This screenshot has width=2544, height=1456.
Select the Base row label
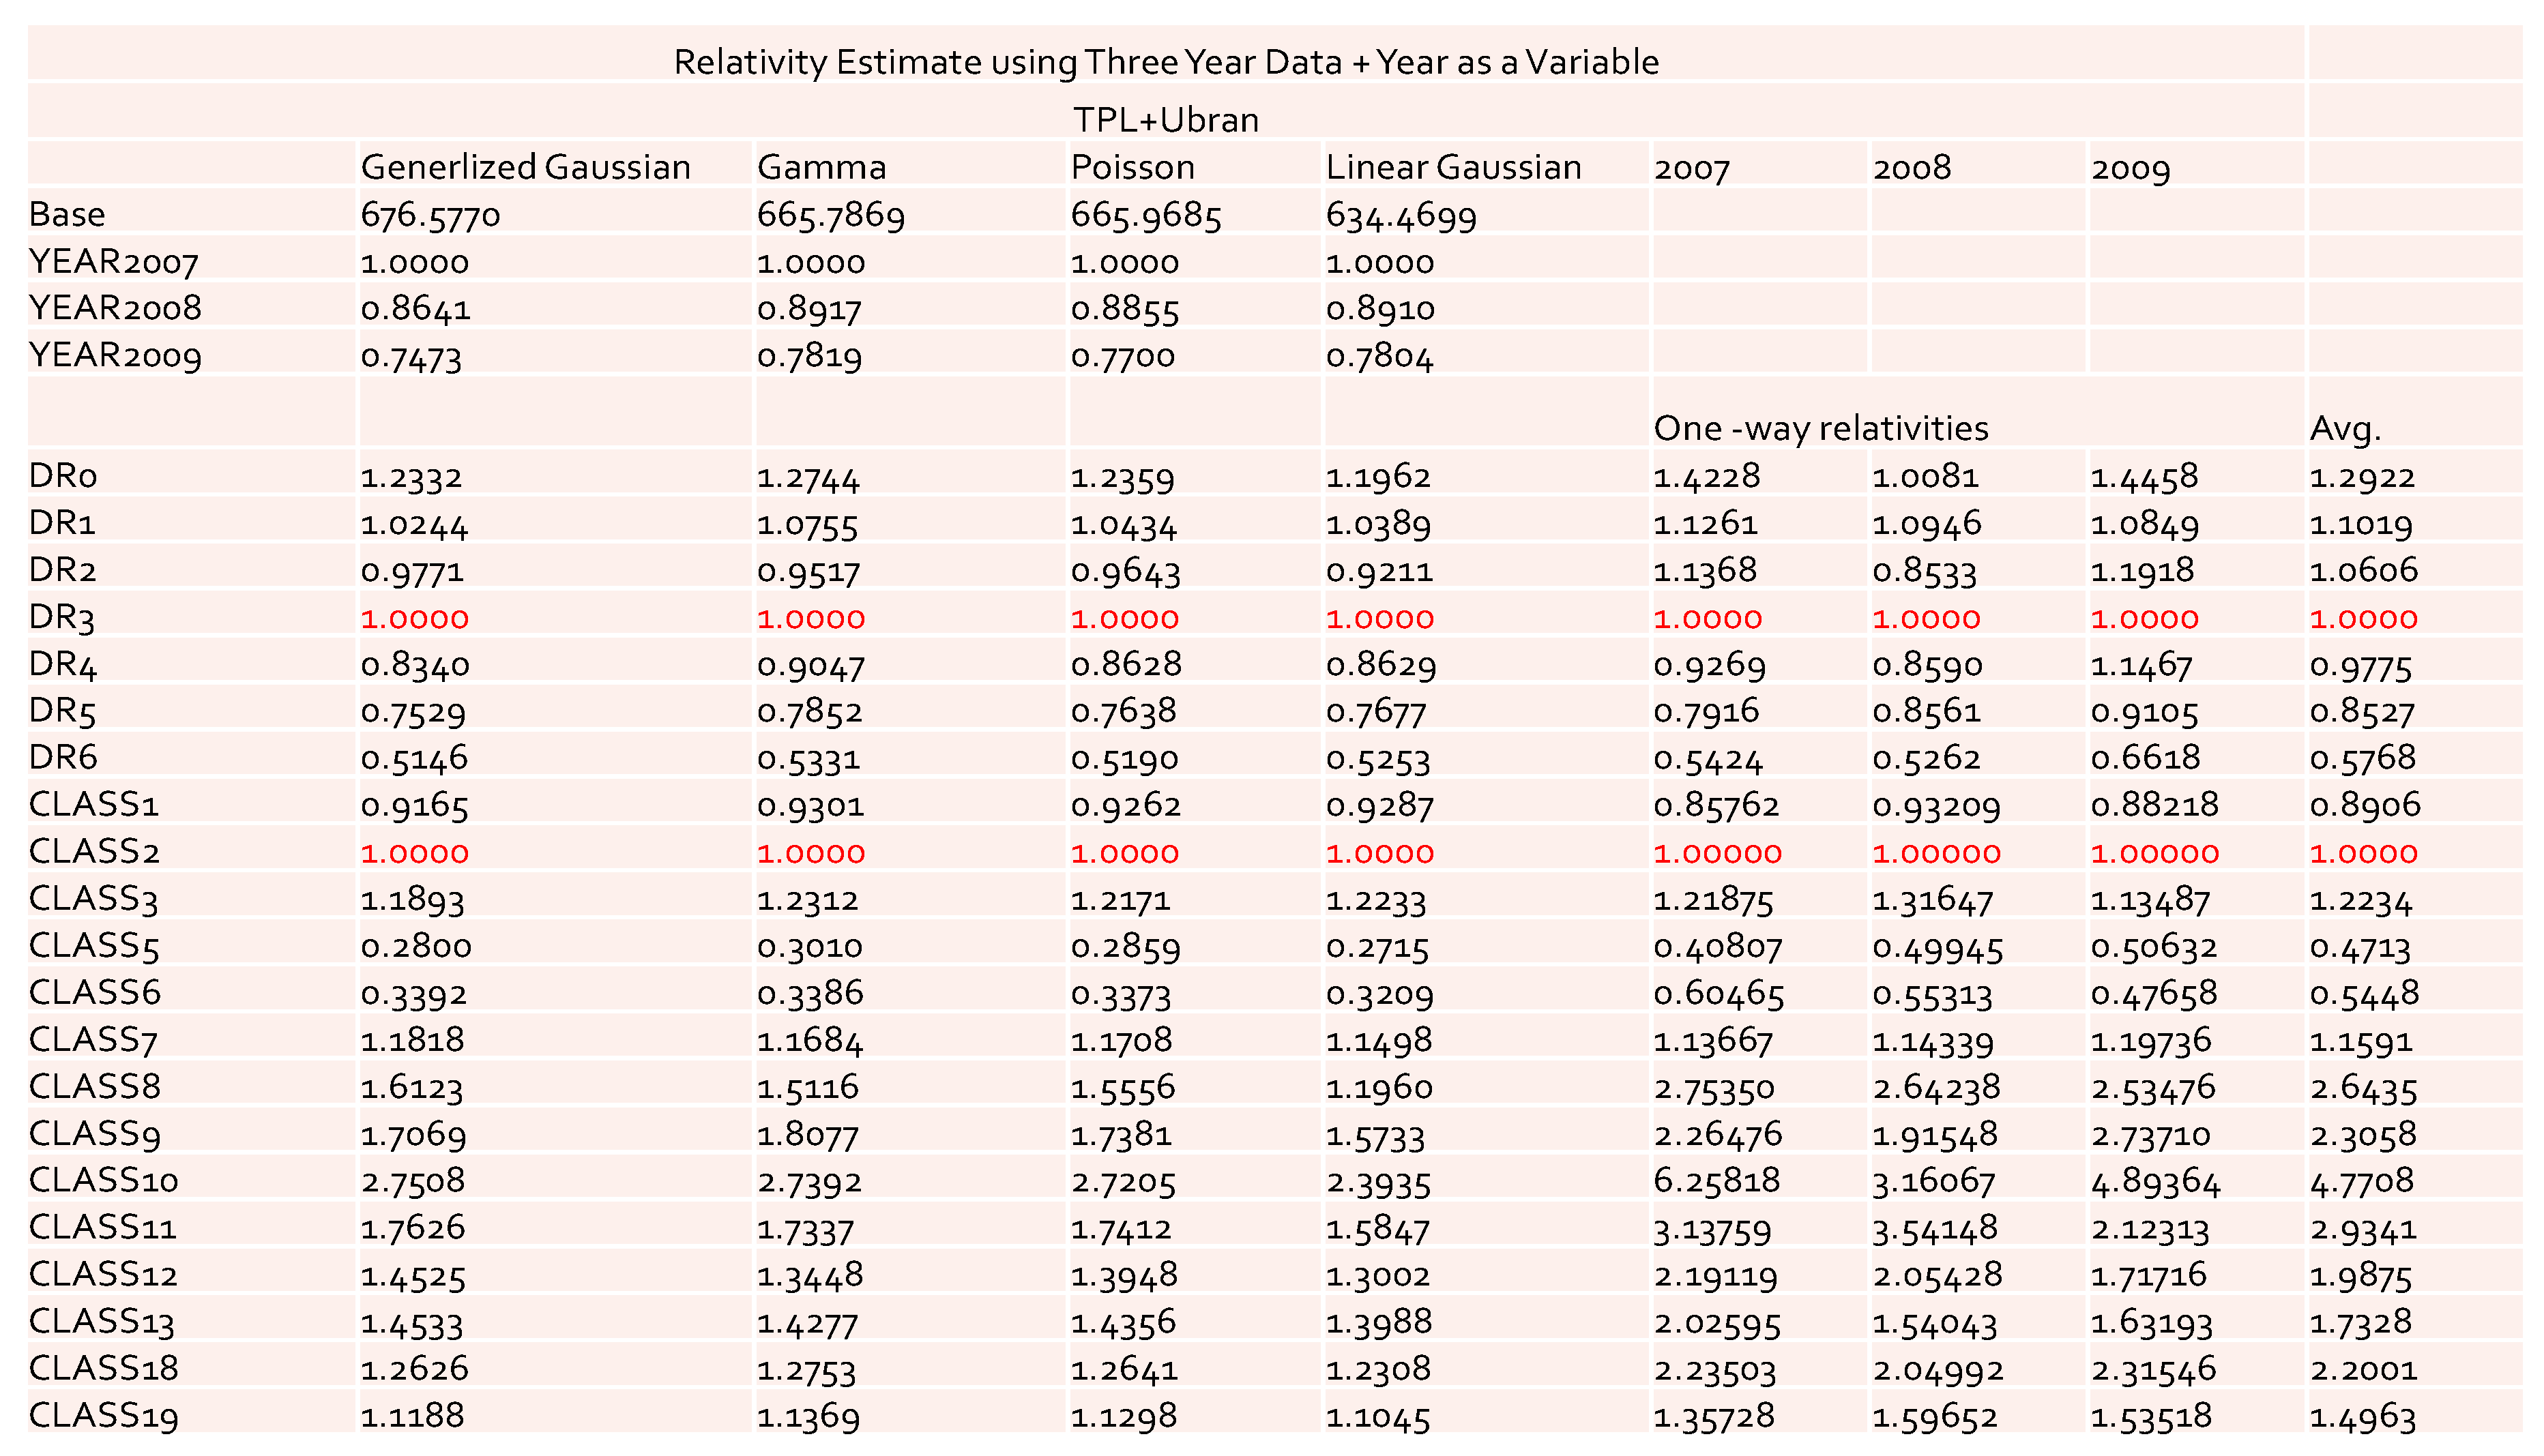[67, 214]
